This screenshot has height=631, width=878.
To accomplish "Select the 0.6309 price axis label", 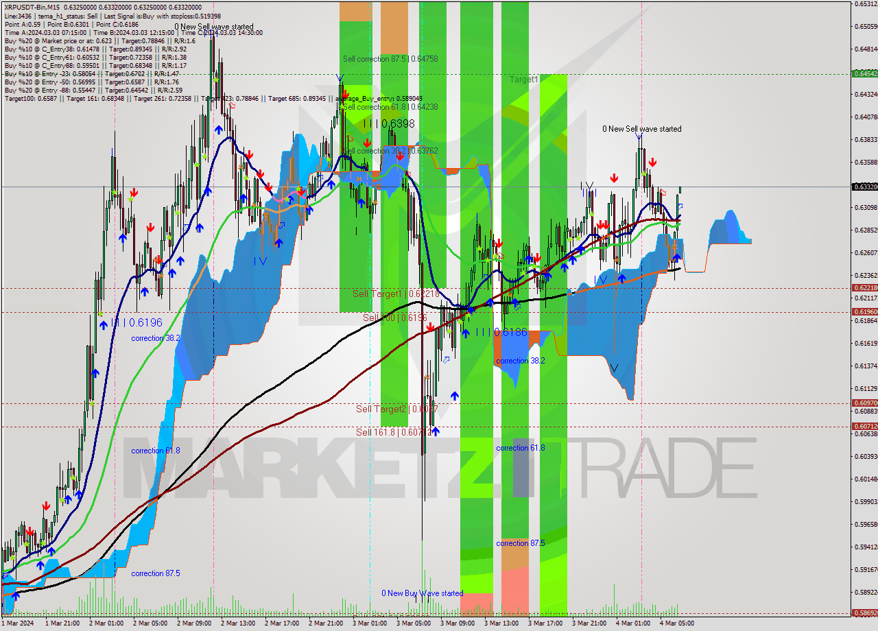I will pos(866,207).
